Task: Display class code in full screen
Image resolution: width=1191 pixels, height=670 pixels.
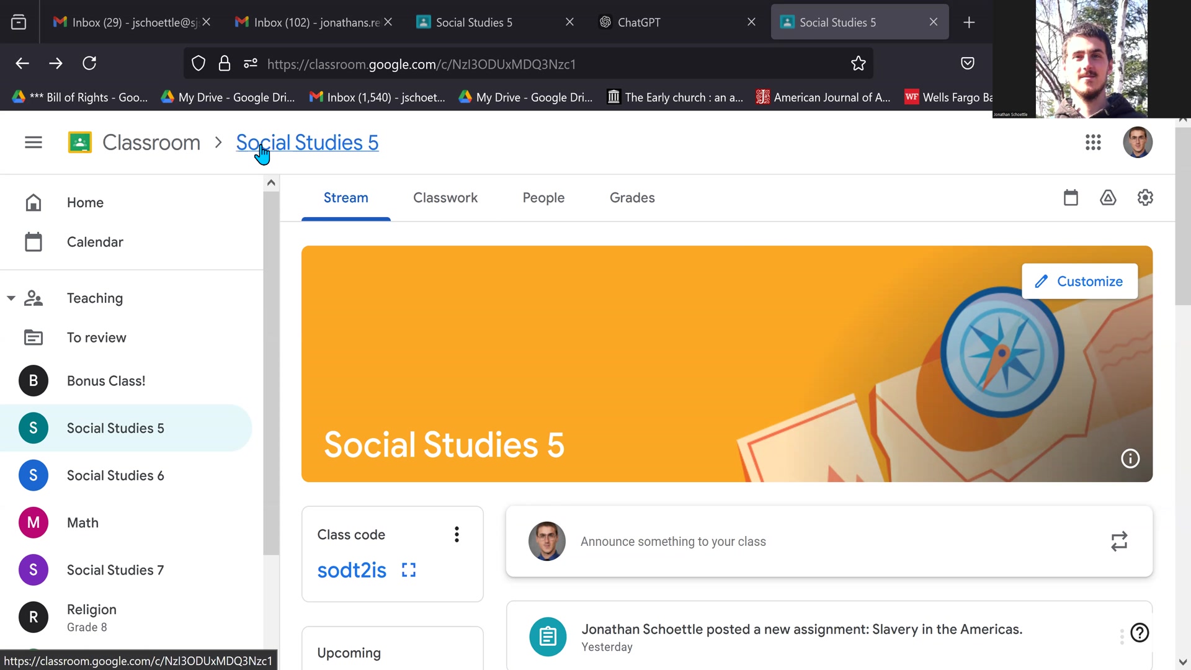Action: pos(409,570)
